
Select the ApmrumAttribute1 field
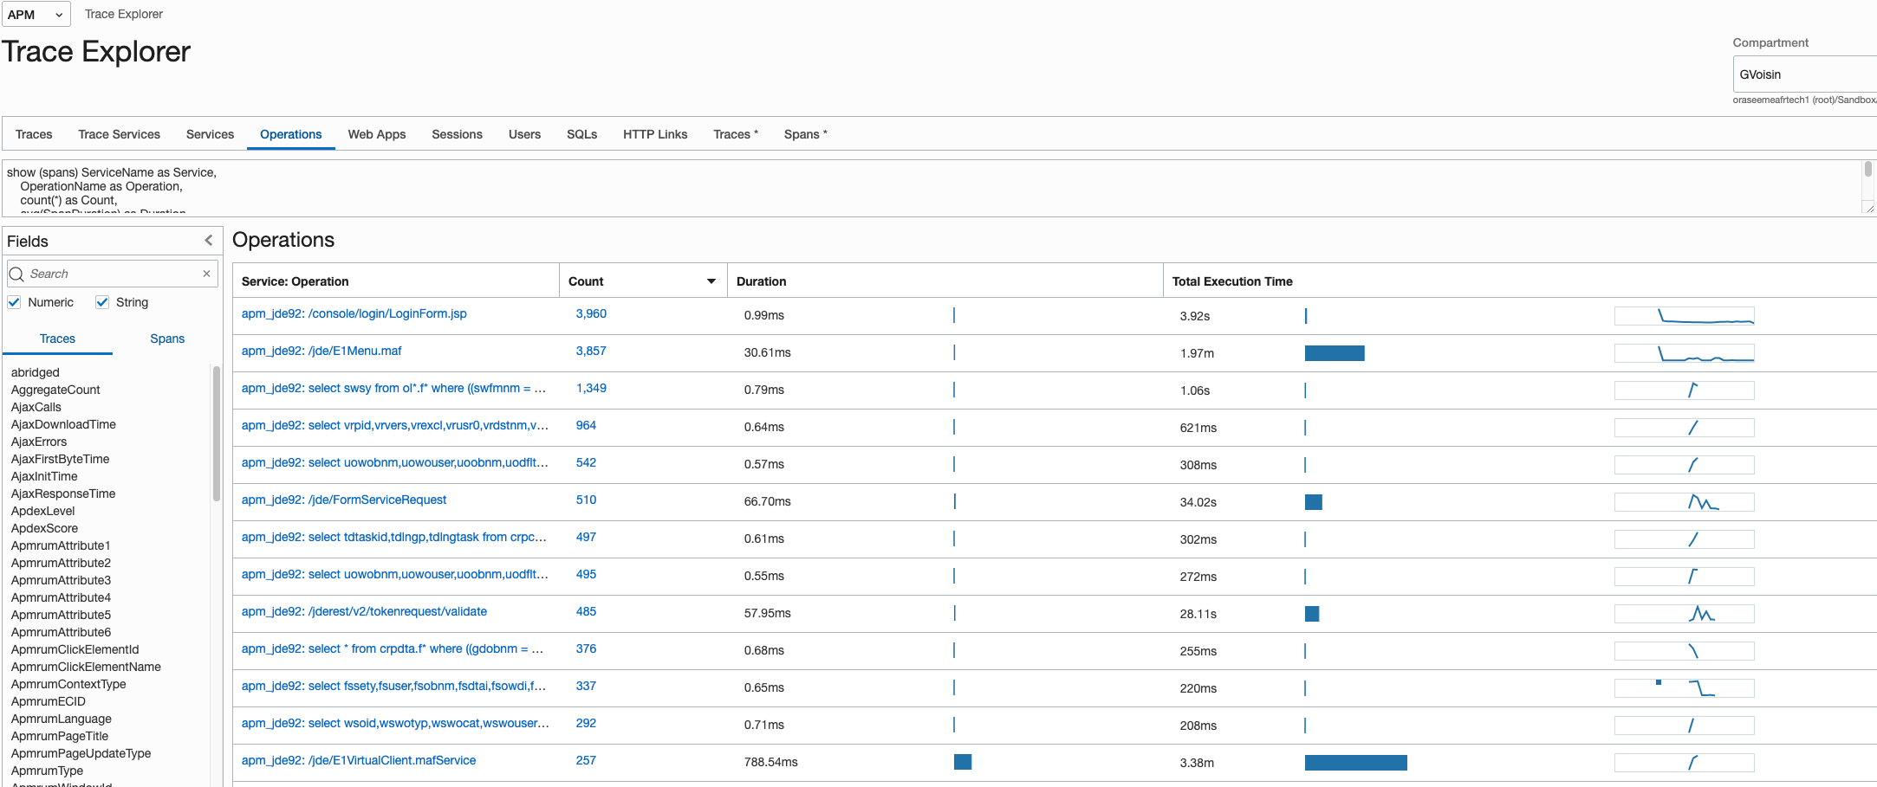coord(61,545)
